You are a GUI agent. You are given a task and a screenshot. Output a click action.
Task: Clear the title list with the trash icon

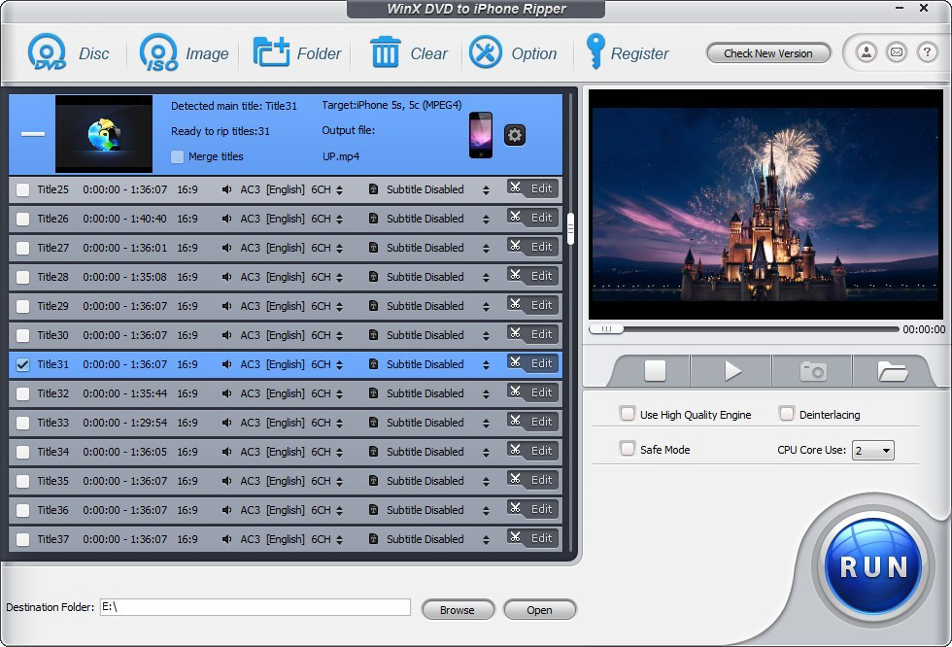pyautogui.click(x=388, y=52)
